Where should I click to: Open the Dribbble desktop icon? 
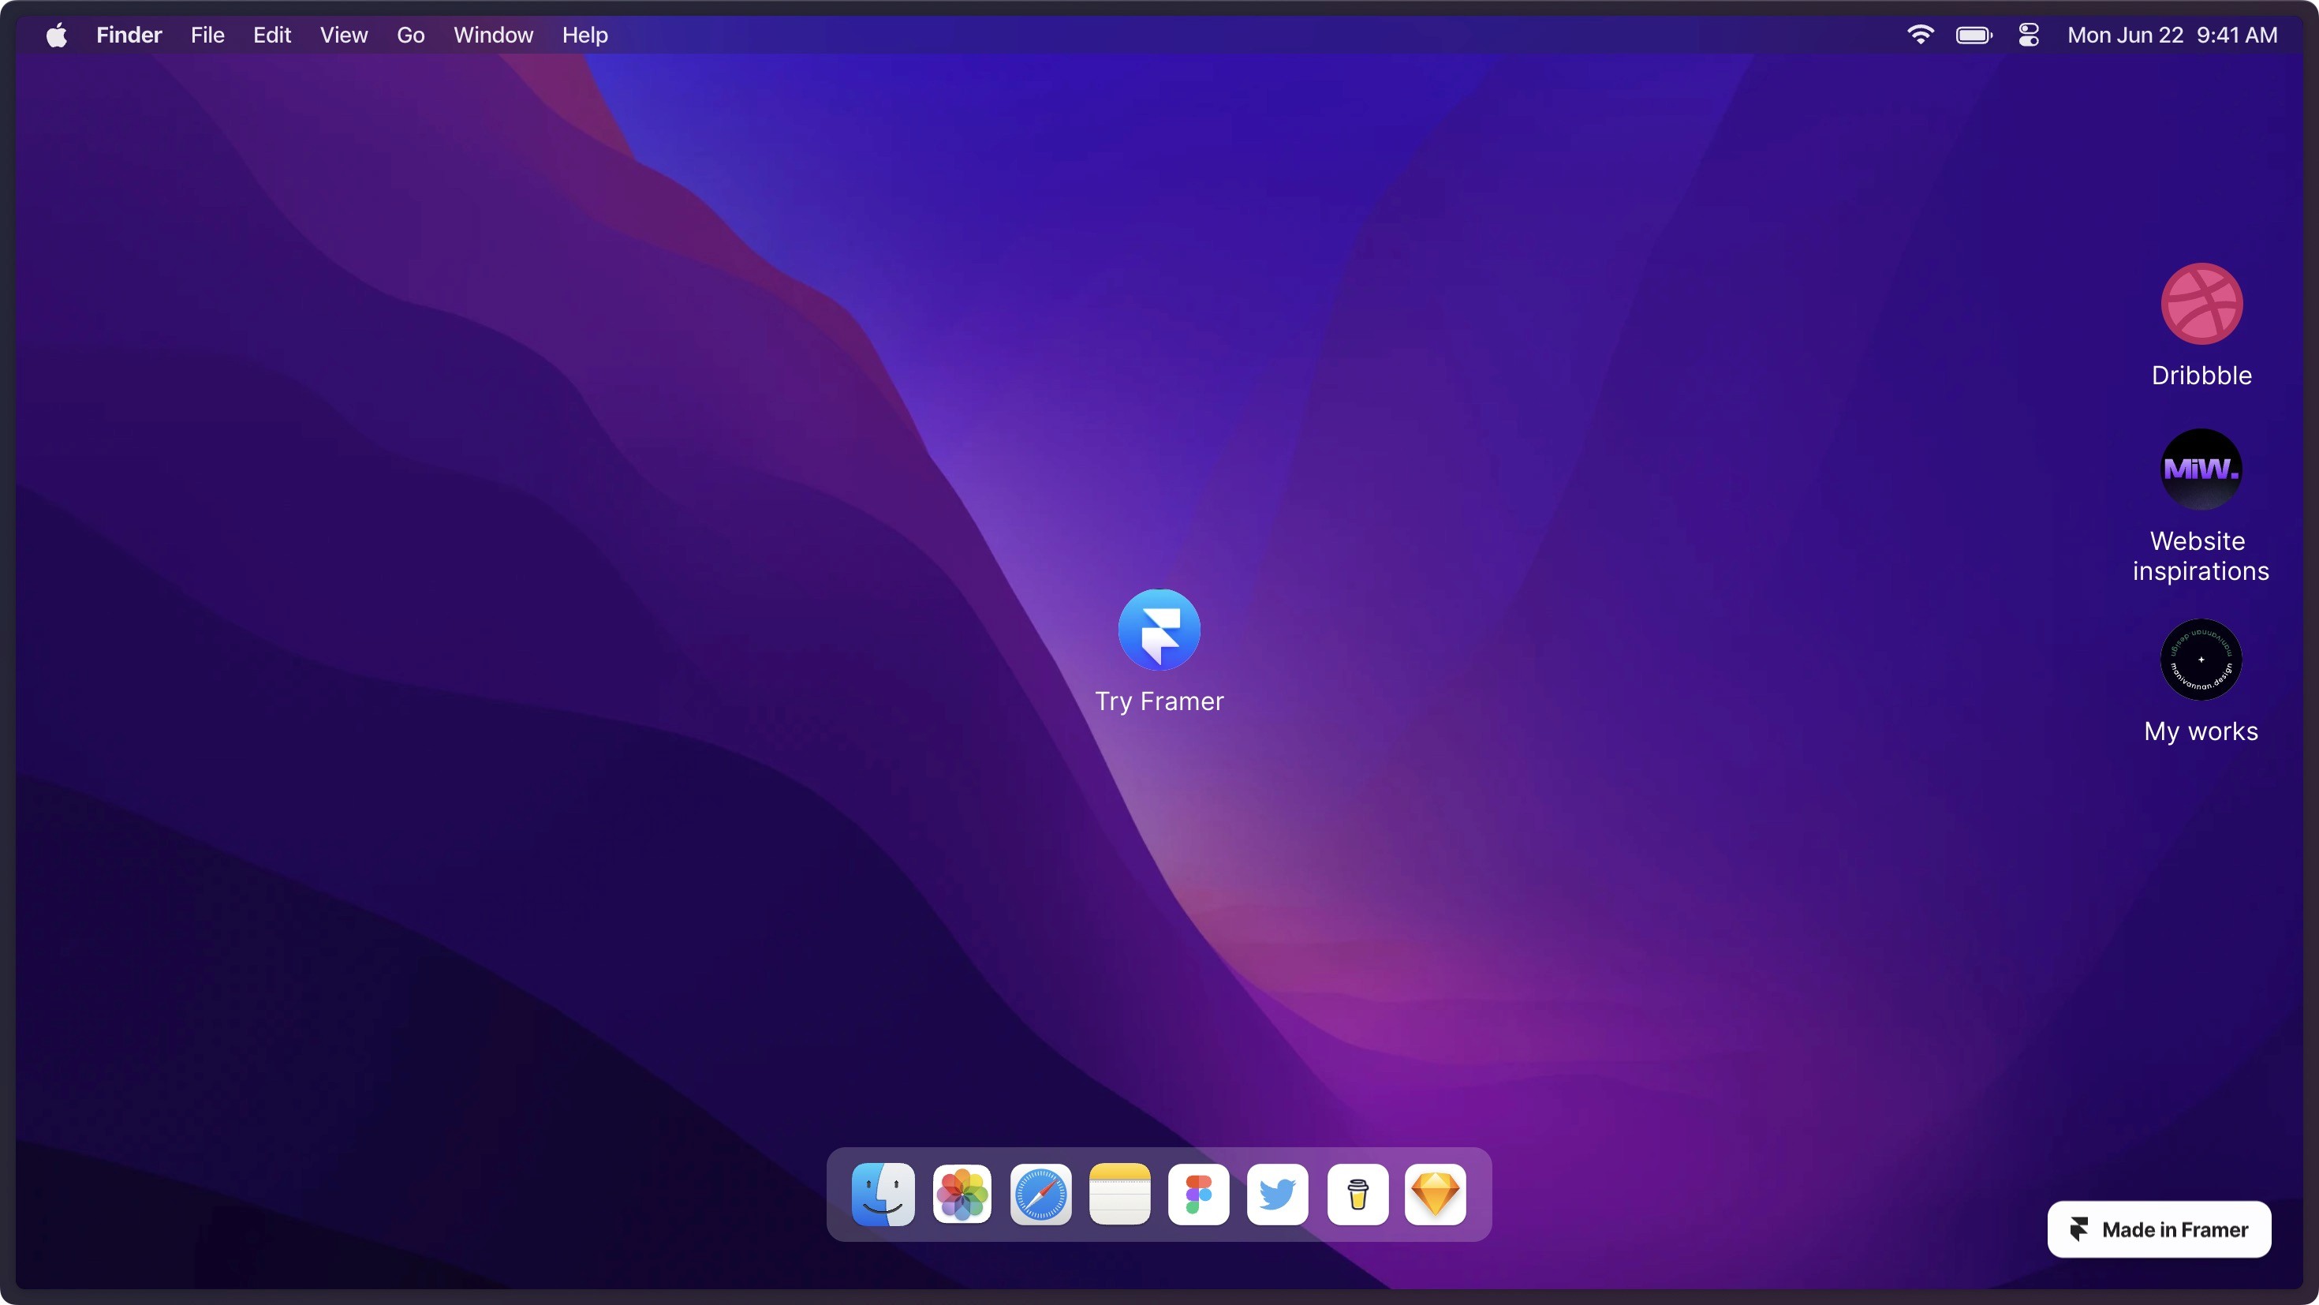click(2201, 304)
